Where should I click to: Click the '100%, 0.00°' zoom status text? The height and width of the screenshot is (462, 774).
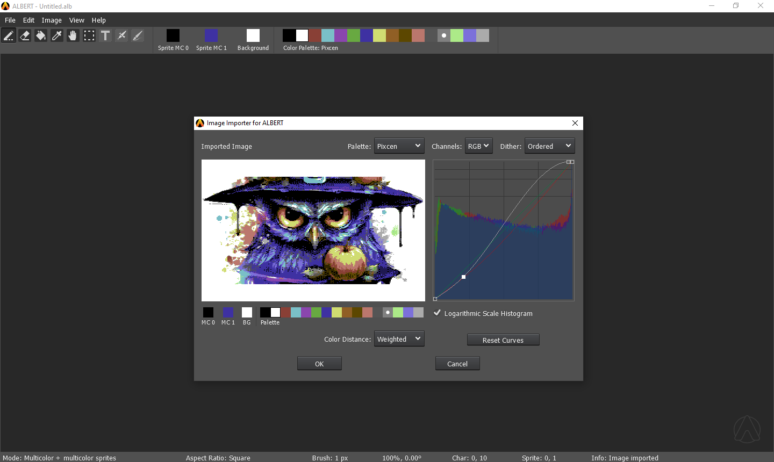click(x=402, y=458)
